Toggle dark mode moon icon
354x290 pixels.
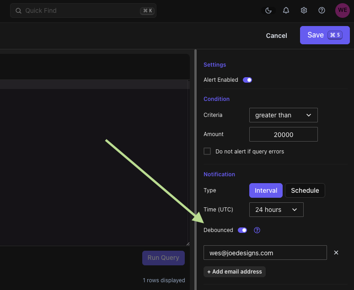click(268, 11)
